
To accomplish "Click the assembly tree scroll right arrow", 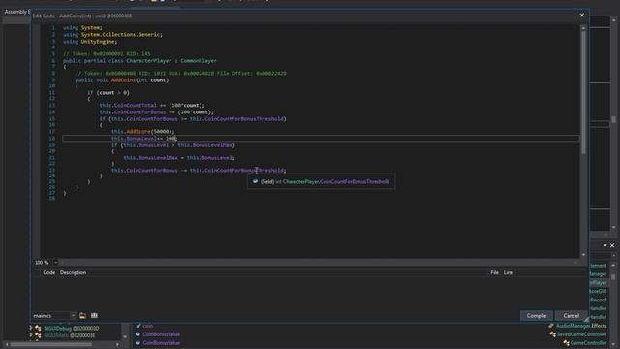I will 117,345.
